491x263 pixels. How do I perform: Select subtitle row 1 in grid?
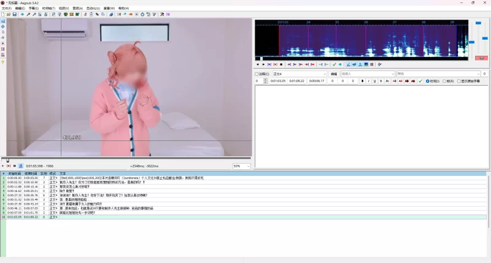pos(244,178)
